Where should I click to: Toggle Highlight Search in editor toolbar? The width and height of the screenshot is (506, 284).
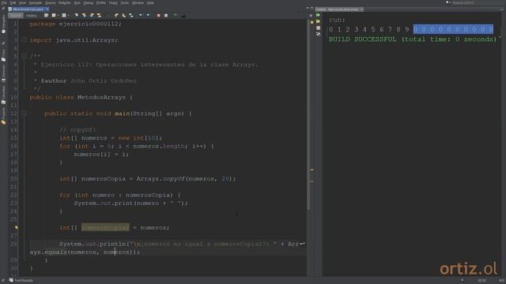pyautogui.click(x=99, y=16)
